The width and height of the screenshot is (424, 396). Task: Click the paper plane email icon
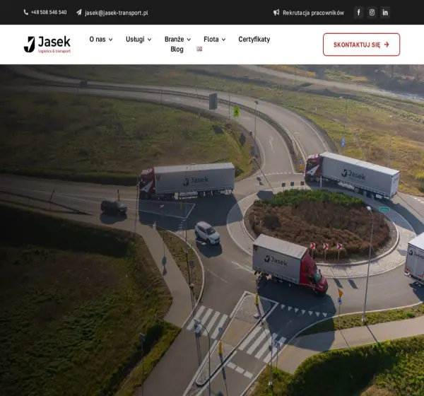click(78, 13)
